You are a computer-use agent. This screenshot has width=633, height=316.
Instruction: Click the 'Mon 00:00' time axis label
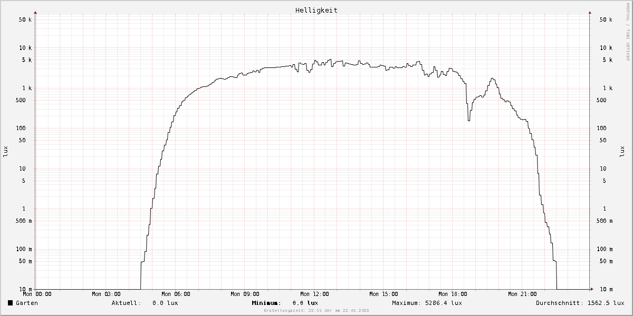click(37, 294)
